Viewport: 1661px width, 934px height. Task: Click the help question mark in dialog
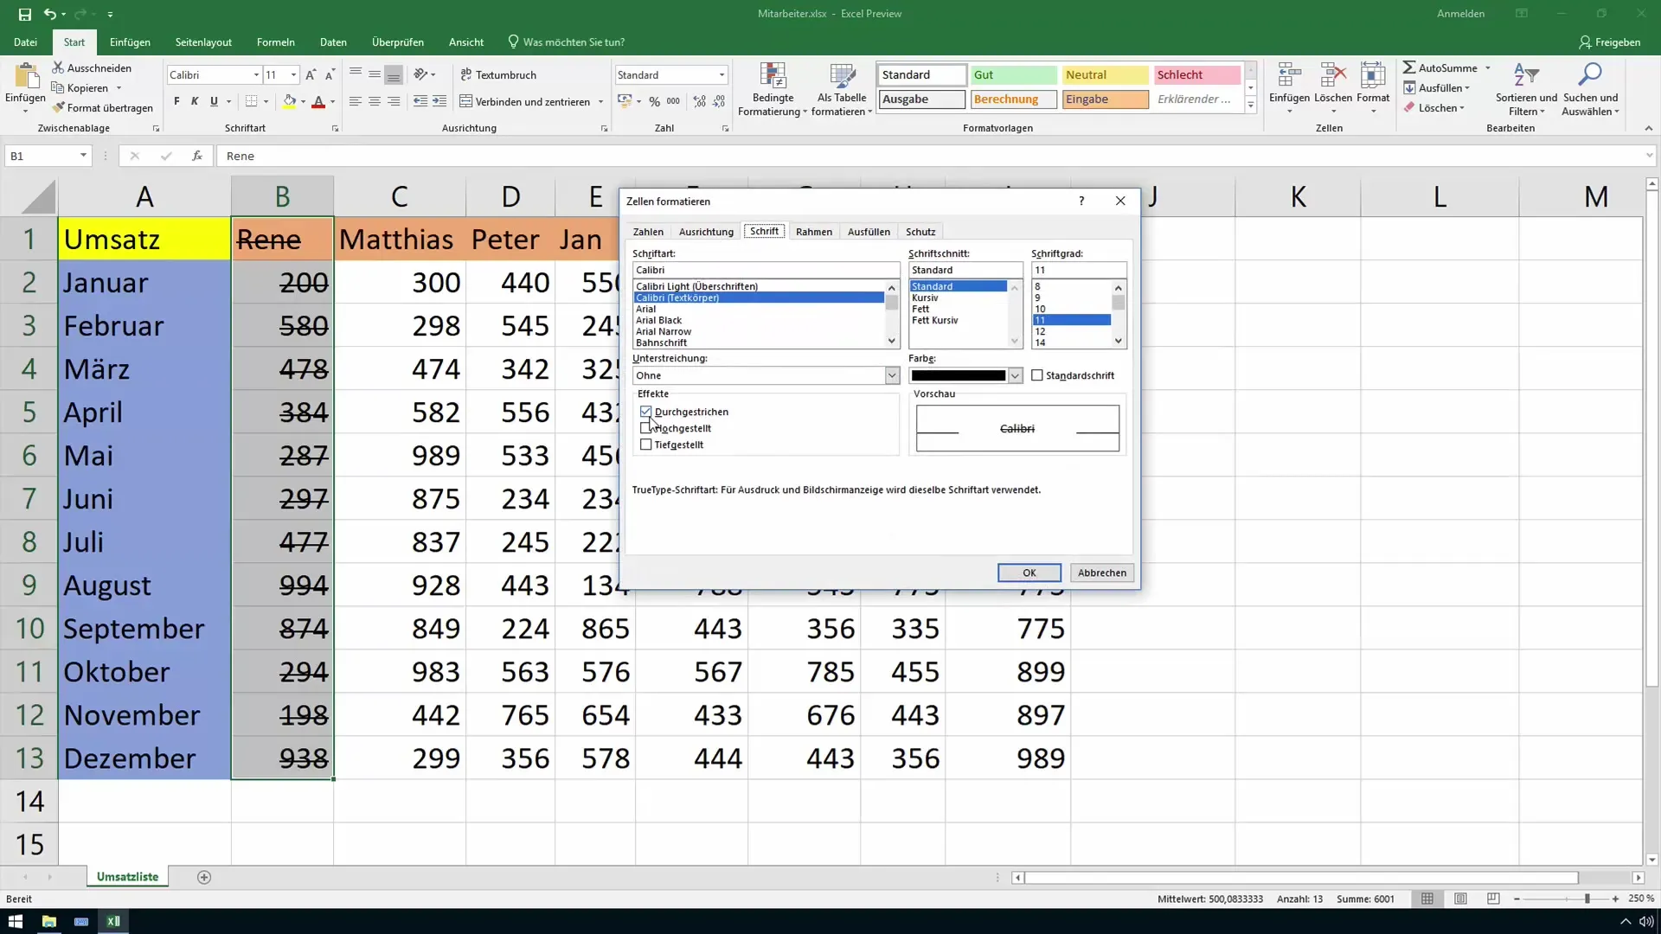pos(1081,201)
